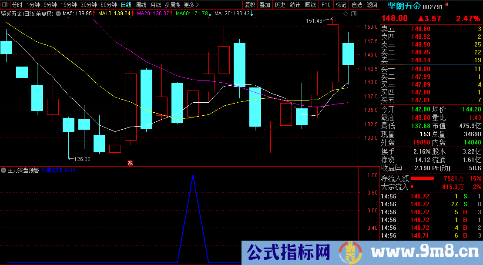Click the diamond mark icon above the chart
483x265 pixels.
click(345, 13)
